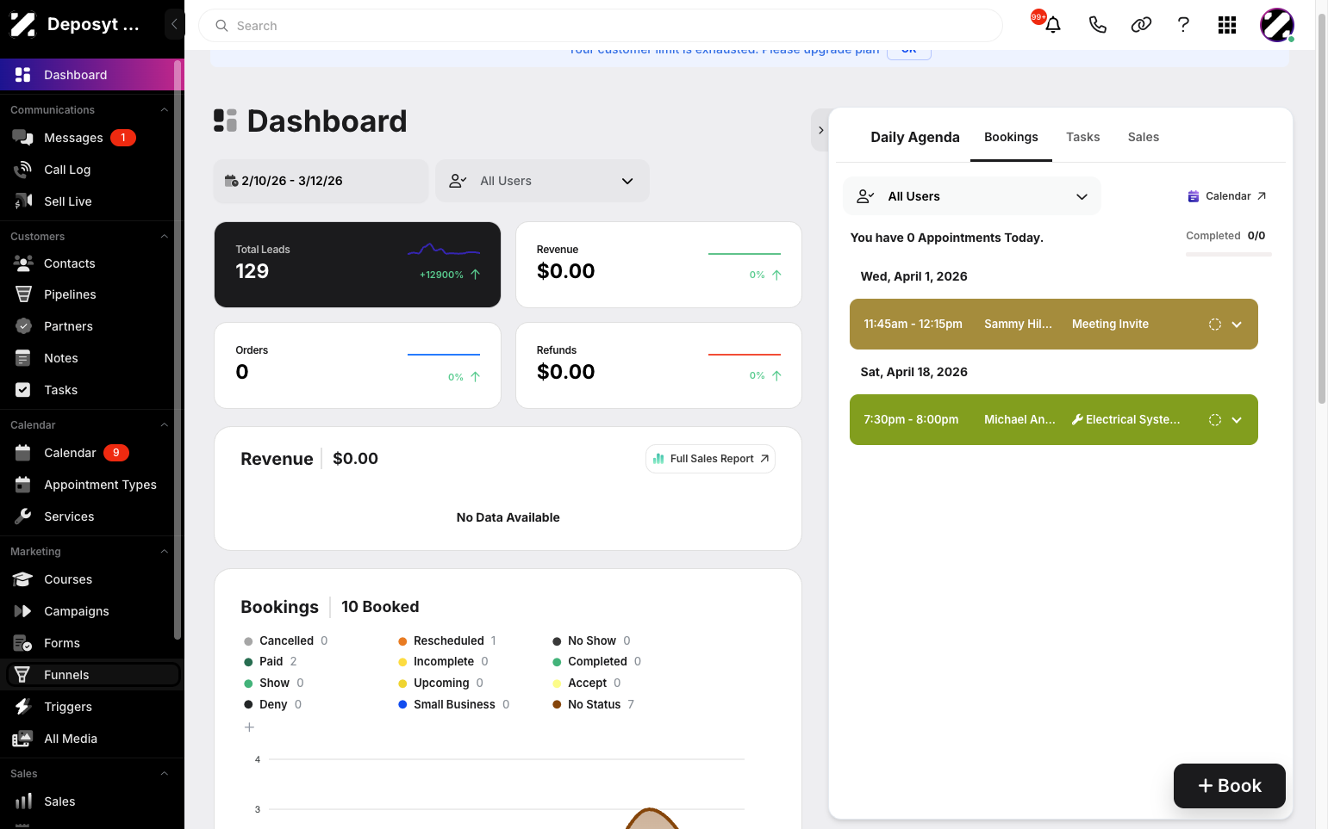1328x829 pixels.
Task: Open the user profile avatar
Action: pos(1276,25)
